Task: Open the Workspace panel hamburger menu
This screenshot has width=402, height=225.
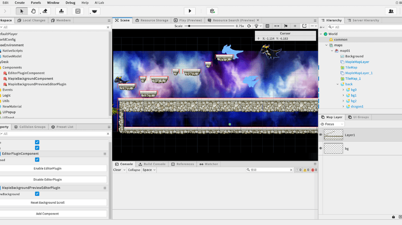Action: [109, 21]
